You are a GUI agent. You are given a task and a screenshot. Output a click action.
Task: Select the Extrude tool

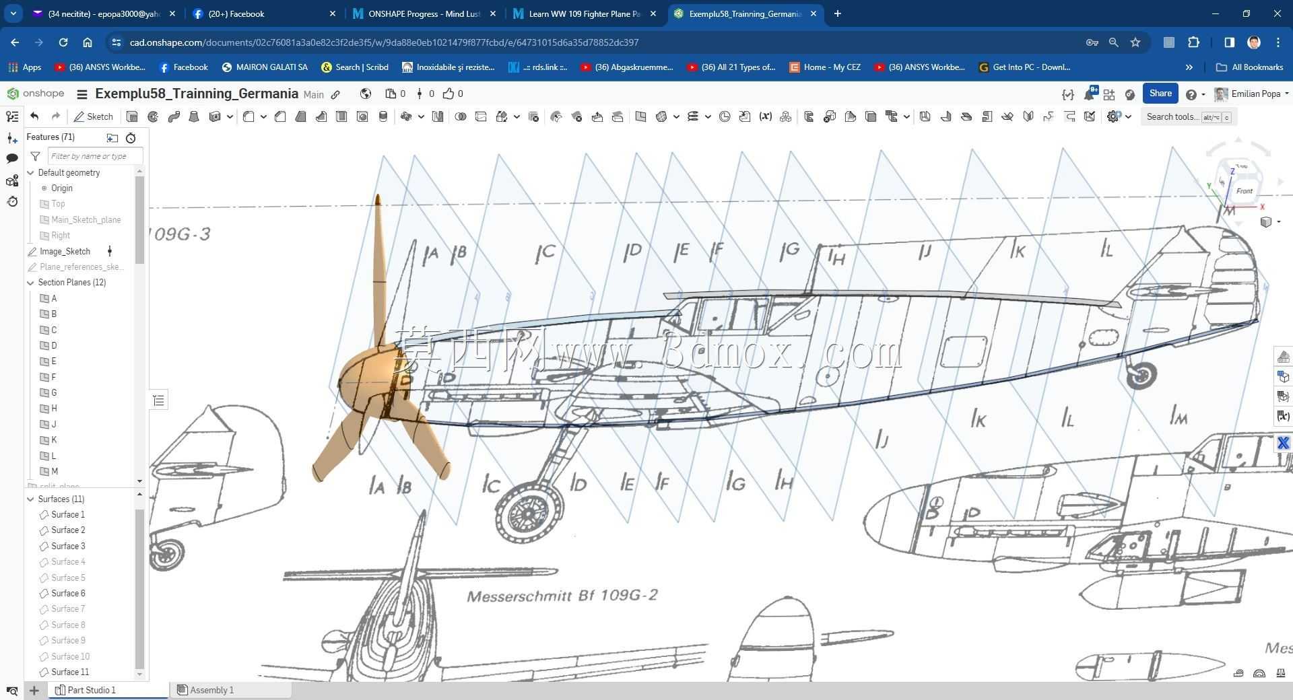(x=132, y=116)
